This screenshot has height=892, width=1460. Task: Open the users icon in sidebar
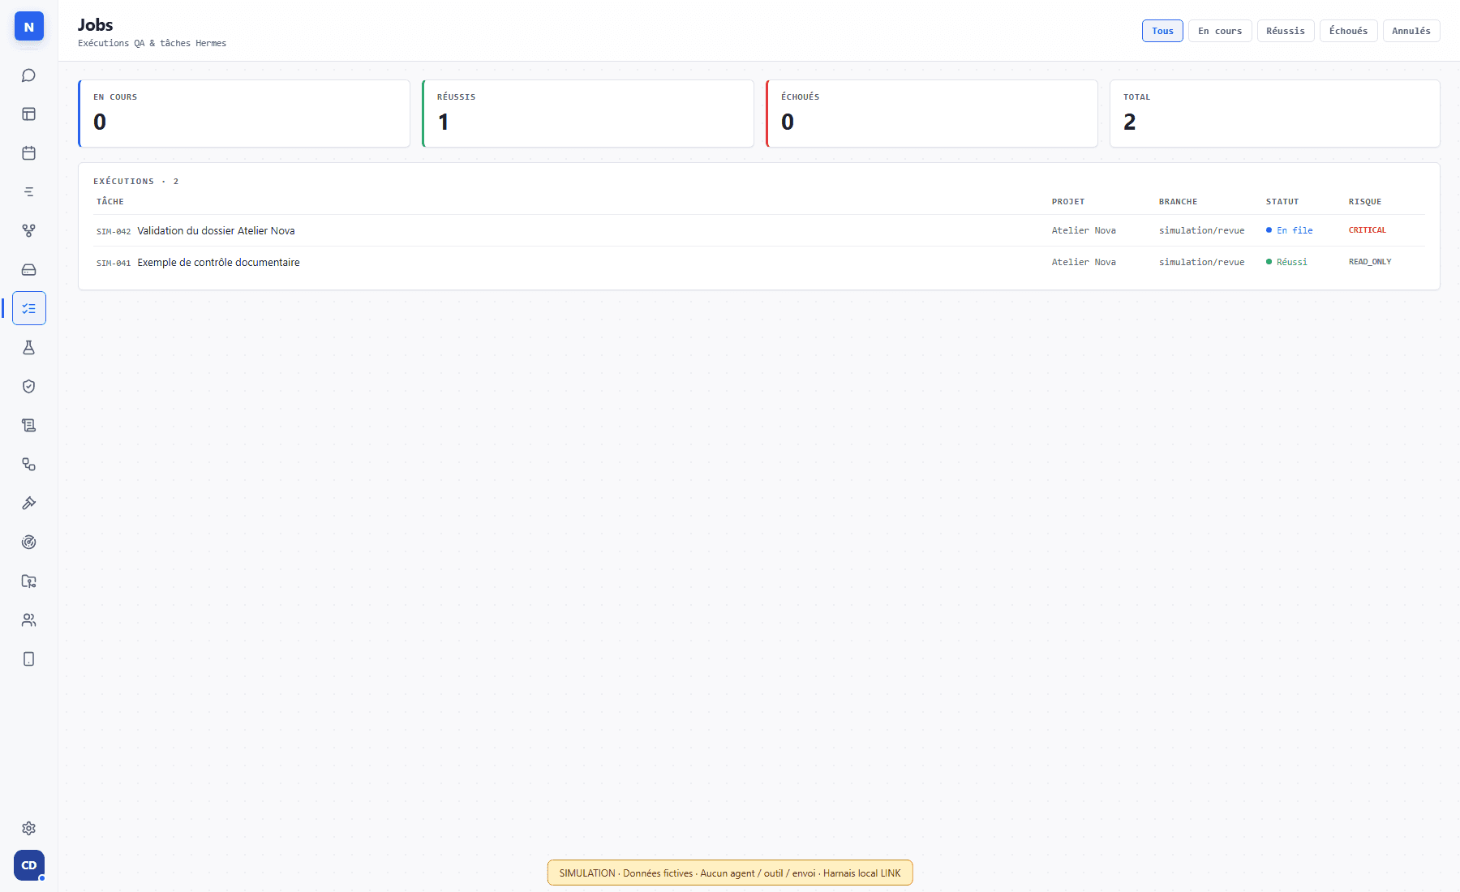28,620
